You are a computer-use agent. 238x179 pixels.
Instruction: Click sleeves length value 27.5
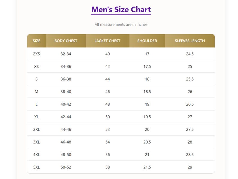190,129
